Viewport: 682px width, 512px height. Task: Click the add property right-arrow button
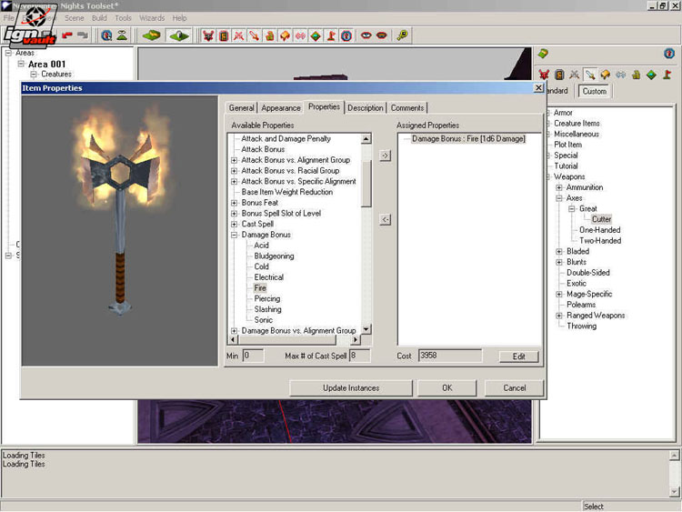[x=385, y=156]
